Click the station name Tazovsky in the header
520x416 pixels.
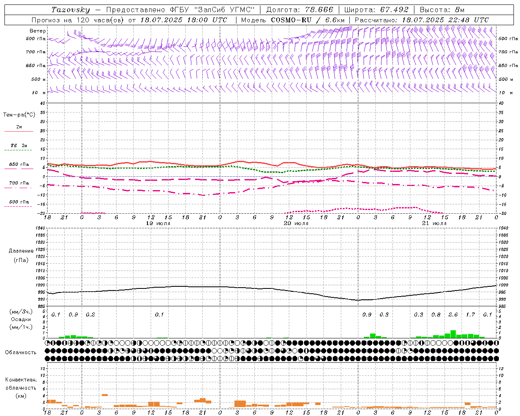(x=71, y=10)
